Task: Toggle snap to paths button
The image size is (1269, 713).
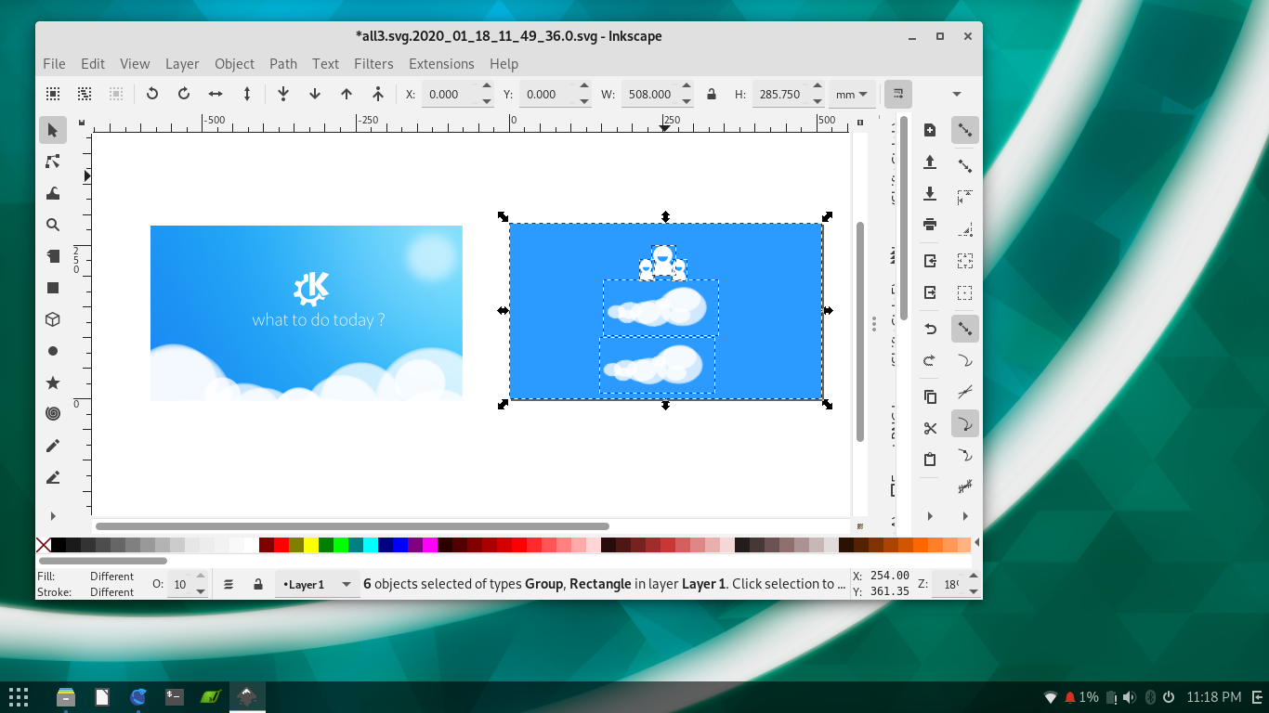Action: [x=965, y=361]
